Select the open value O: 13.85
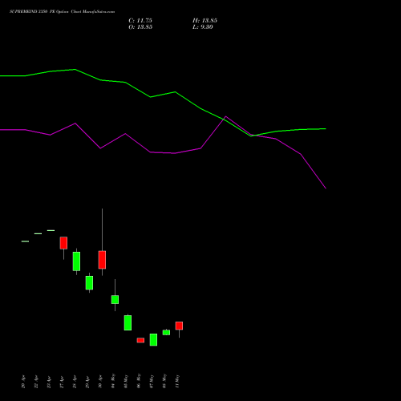 coord(140,27)
